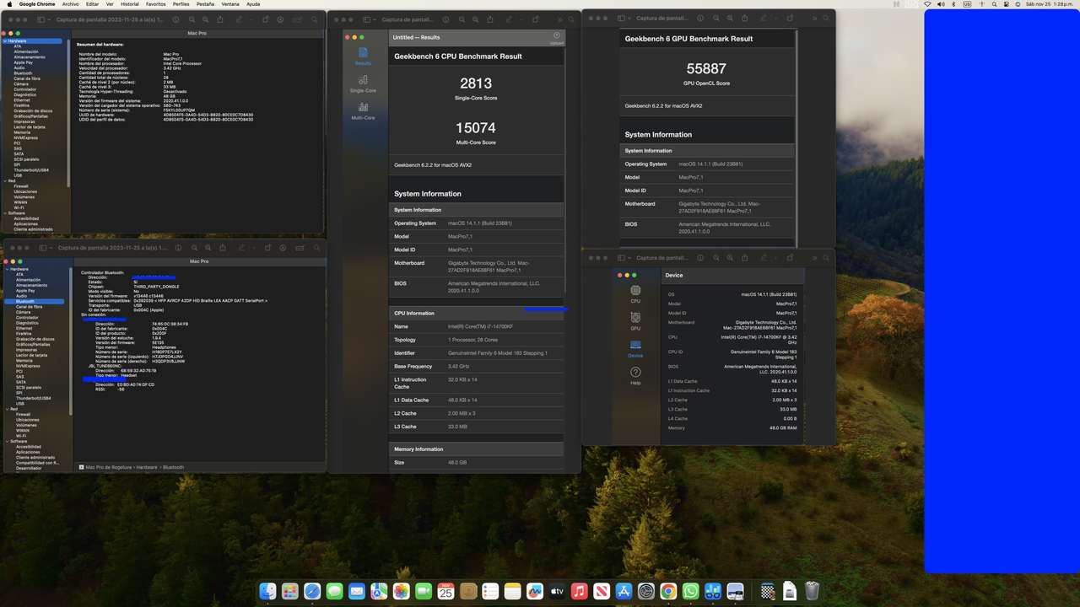Expand markup options arrow in Geekbench CPU Preview window
This screenshot has width=1080, height=607.
click(x=521, y=19)
